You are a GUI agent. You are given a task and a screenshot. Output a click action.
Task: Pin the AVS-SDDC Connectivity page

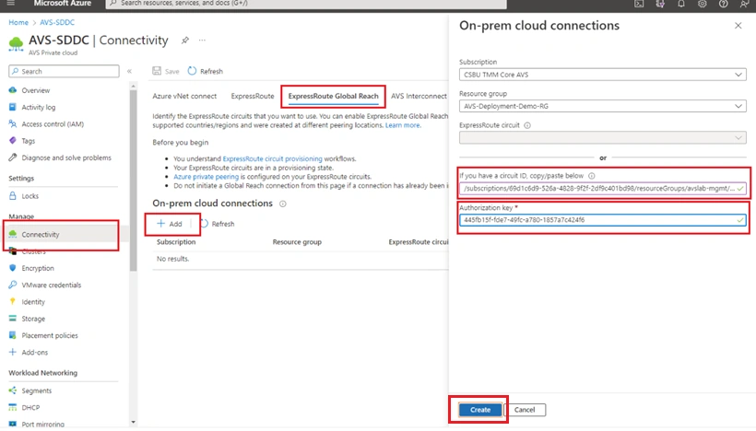pyautogui.click(x=185, y=40)
